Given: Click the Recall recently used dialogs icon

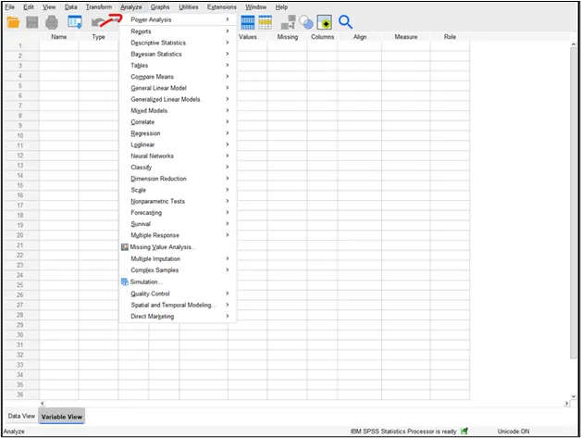Looking at the screenshot, I should click(75, 22).
